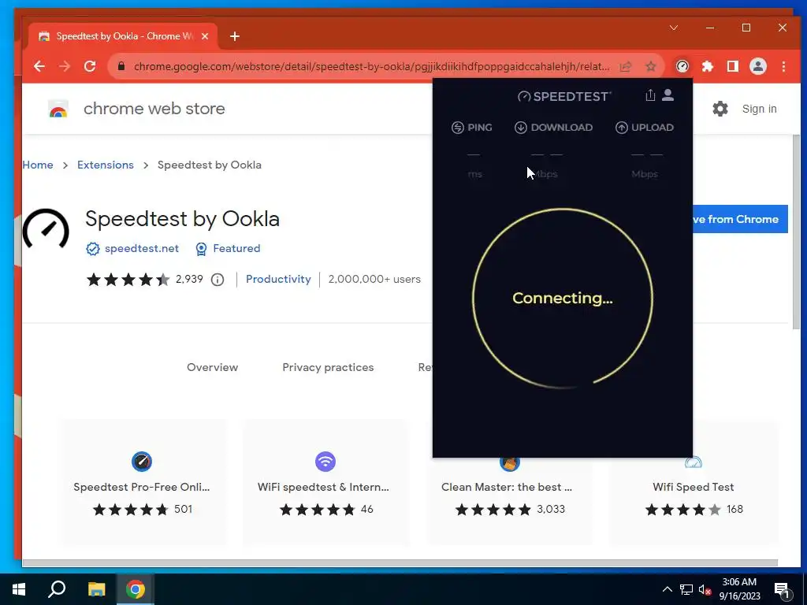Open WiFi speedtest & Internet extension card

point(325,483)
